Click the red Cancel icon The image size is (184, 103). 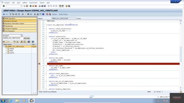pyautogui.click(x=36, y=6)
